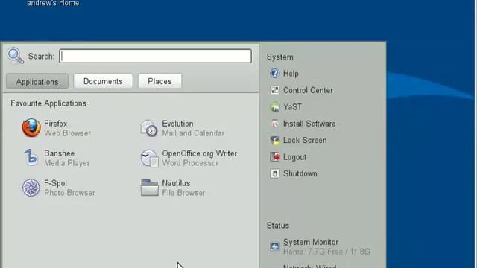Click the YaST icon
This screenshot has height=268, width=477.
click(x=275, y=106)
